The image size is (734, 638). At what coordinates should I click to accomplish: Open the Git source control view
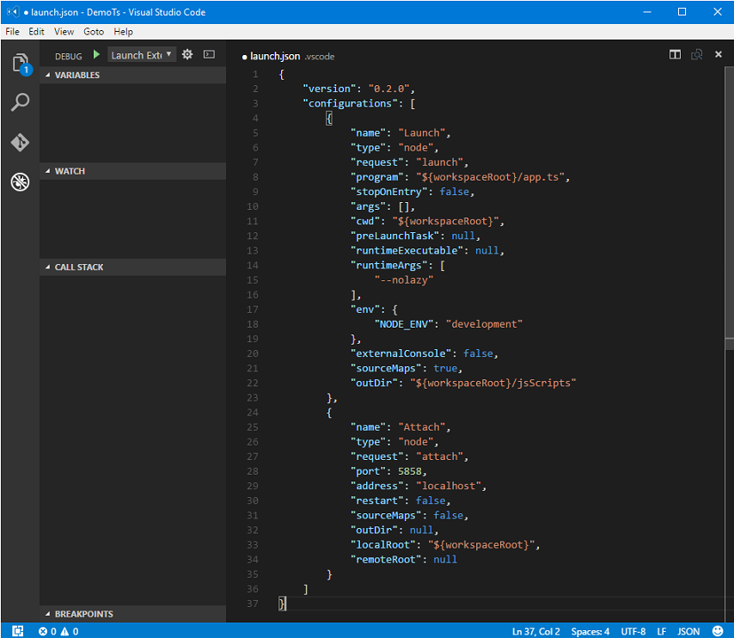20,142
